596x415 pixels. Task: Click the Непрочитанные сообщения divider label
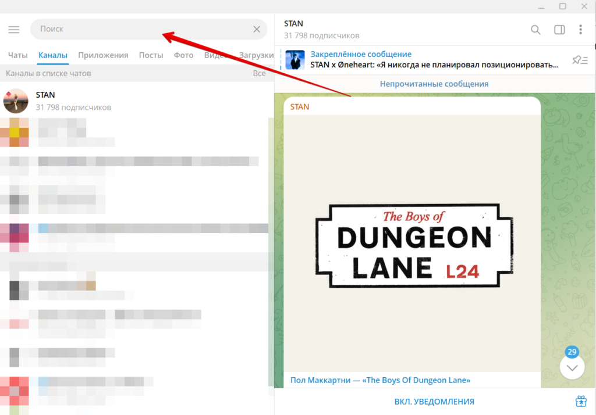coord(434,84)
